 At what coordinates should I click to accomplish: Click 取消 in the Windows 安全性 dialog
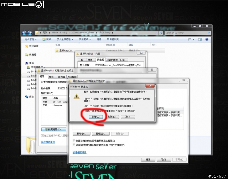(x=128, y=117)
